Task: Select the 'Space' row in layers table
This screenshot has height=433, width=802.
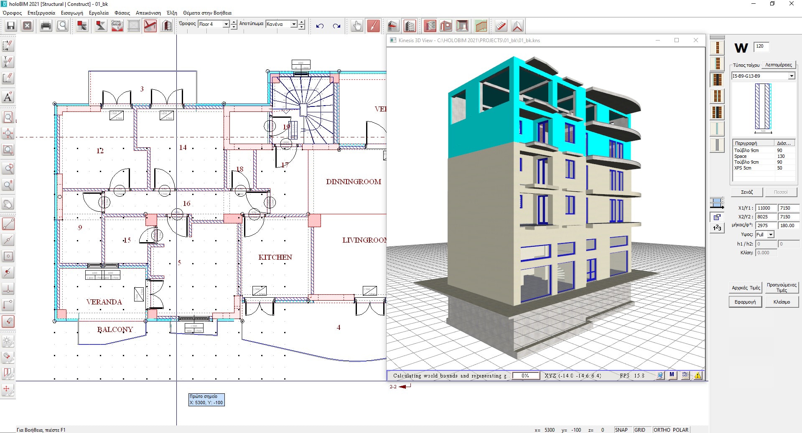Action: click(x=764, y=156)
